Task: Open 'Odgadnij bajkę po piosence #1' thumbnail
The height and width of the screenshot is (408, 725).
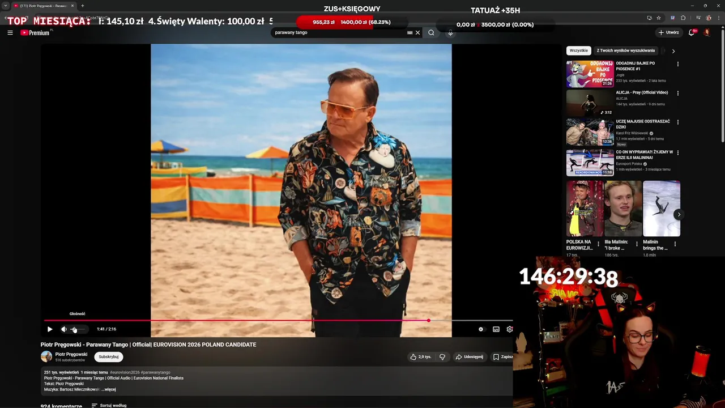Action: click(x=590, y=74)
